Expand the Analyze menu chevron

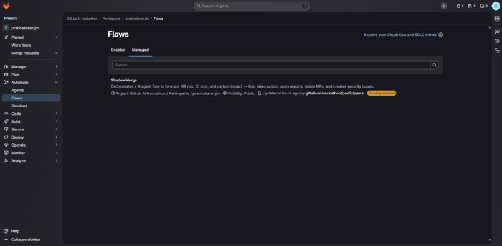[56, 161]
